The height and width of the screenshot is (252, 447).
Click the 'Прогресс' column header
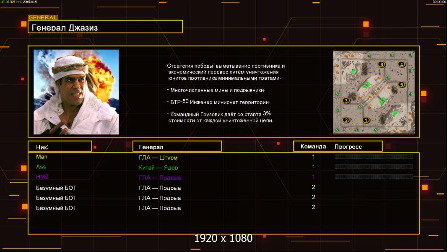click(348, 147)
